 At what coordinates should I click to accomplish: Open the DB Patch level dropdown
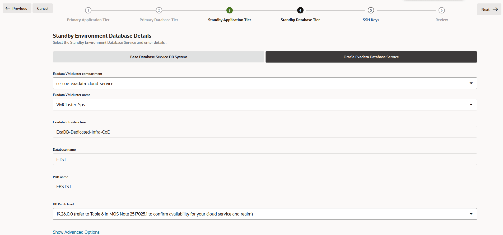pos(265,214)
